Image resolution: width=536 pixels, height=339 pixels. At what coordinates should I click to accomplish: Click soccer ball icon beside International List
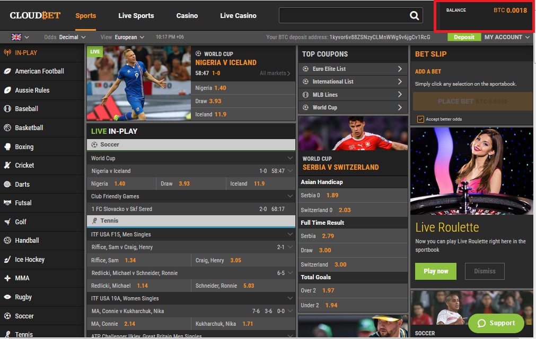pos(305,81)
